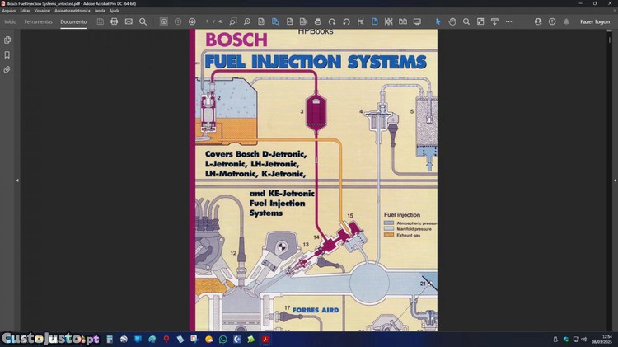
Task: Select the Hand pan tool
Action: (452, 21)
